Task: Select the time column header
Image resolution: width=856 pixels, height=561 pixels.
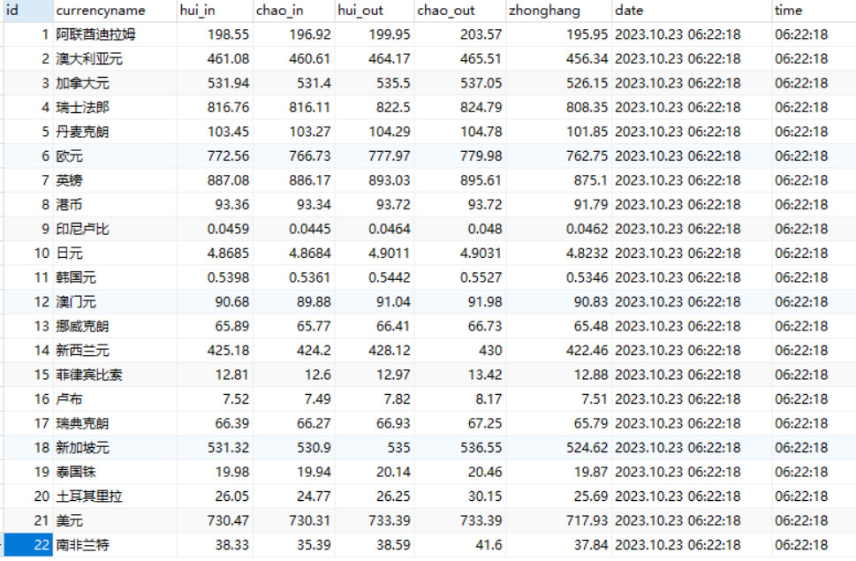Action: coord(814,11)
